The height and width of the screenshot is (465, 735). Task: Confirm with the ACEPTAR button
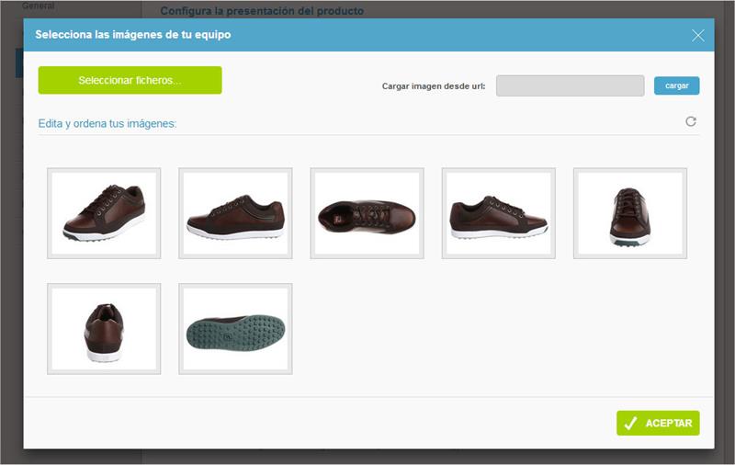pos(658,423)
